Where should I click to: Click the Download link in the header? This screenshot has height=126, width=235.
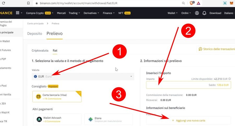[215, 13]
